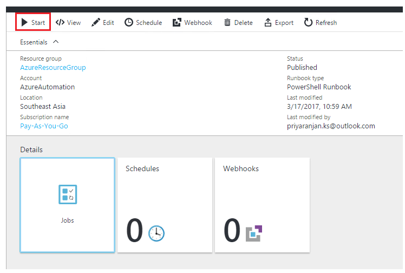405x273 pixels.
Task: Click the Essentials header label
Action: pos(34,42)
